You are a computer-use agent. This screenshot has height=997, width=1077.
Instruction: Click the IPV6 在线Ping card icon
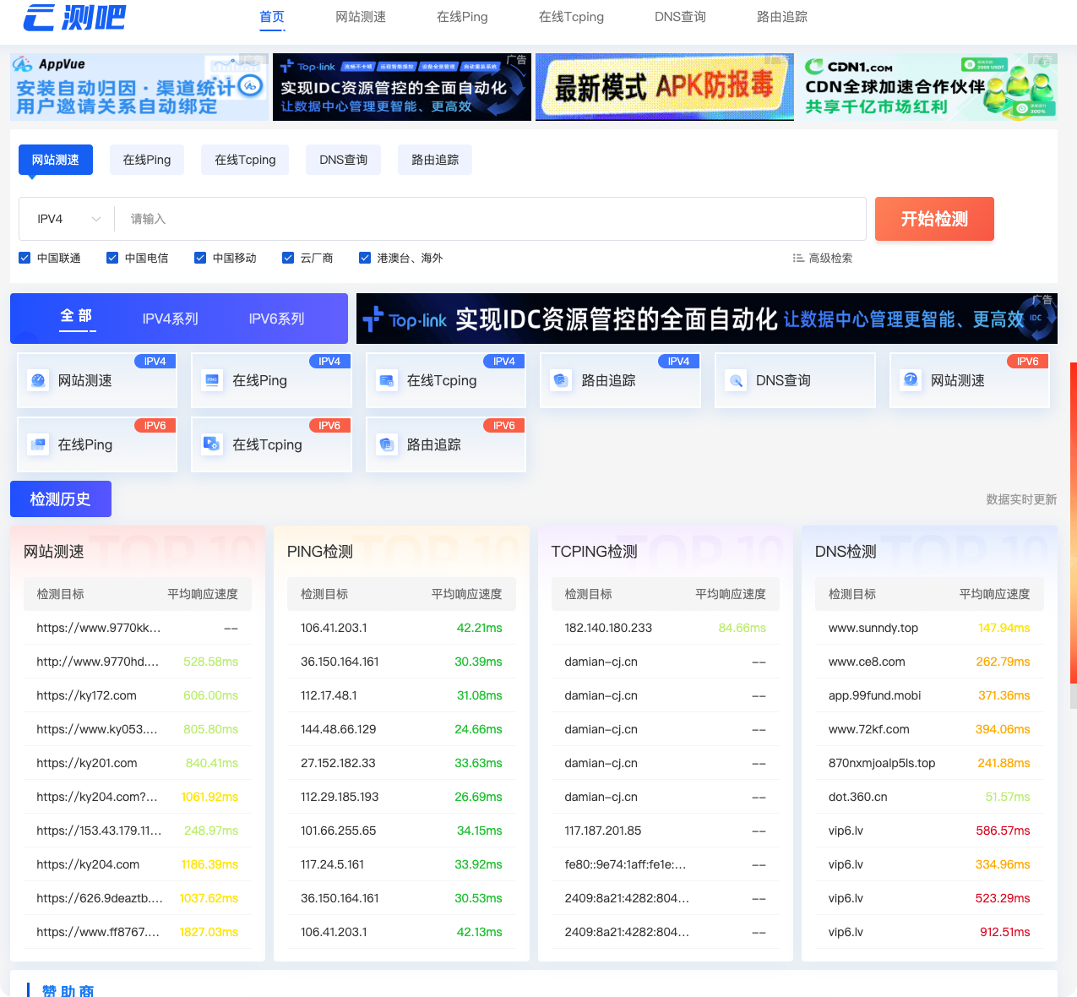pyautogui.click(x=38, y=444)
